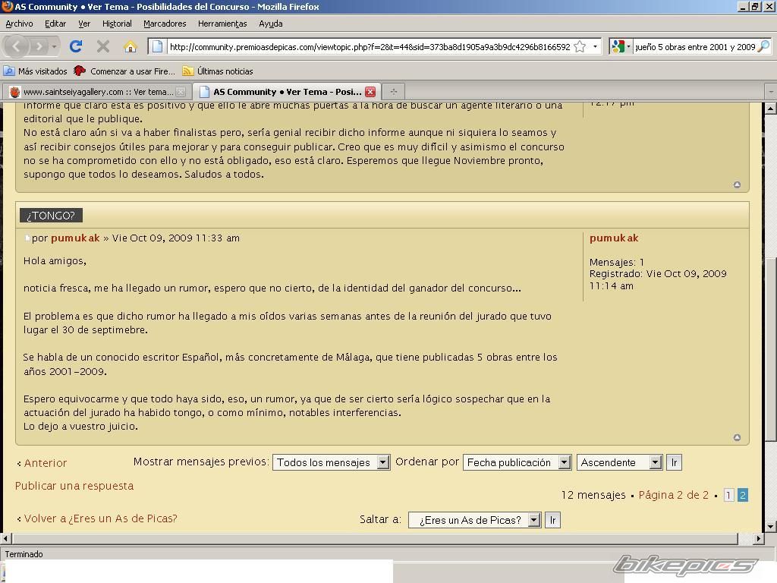Click the vertical scrollbar down arrow
The height and width of the screenshot is (583, 777).
click(771, 527)
